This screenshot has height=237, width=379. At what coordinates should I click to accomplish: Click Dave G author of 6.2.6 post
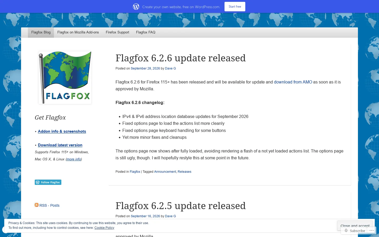(x=170, y=68)
